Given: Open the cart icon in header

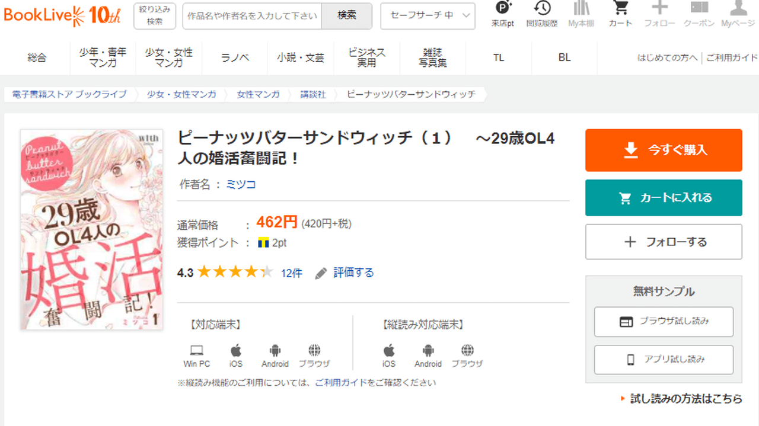Looking at the screenshot, I should point(620,13).
